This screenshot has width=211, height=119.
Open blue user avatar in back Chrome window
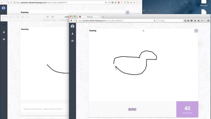tap(4, 8)
